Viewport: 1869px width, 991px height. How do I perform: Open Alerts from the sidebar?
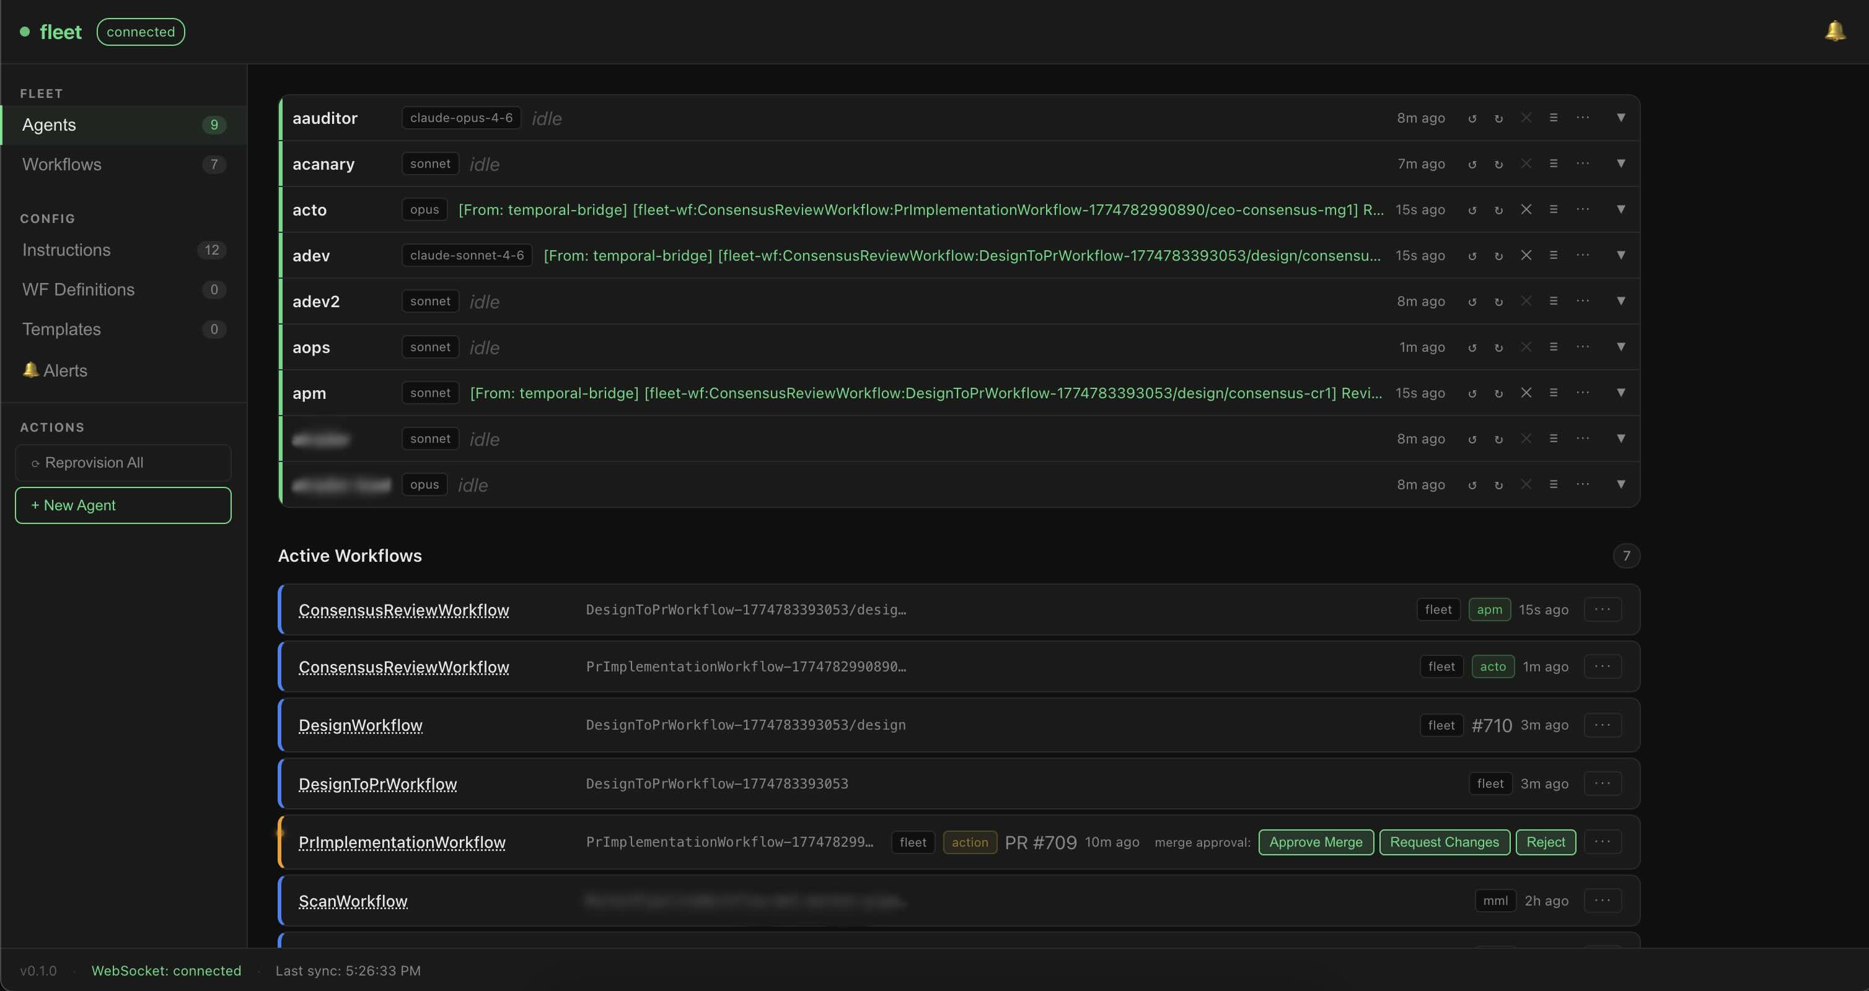[64, 370]
